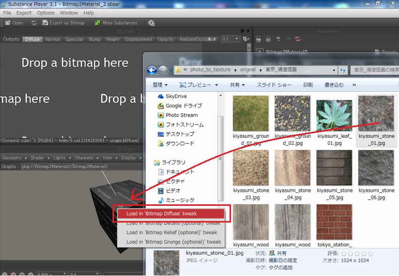Image resolution: width=399 pixels, height=276 pixels.
Task: Open the Options menu
Action: pyautogui.click(x=45, y=13)
